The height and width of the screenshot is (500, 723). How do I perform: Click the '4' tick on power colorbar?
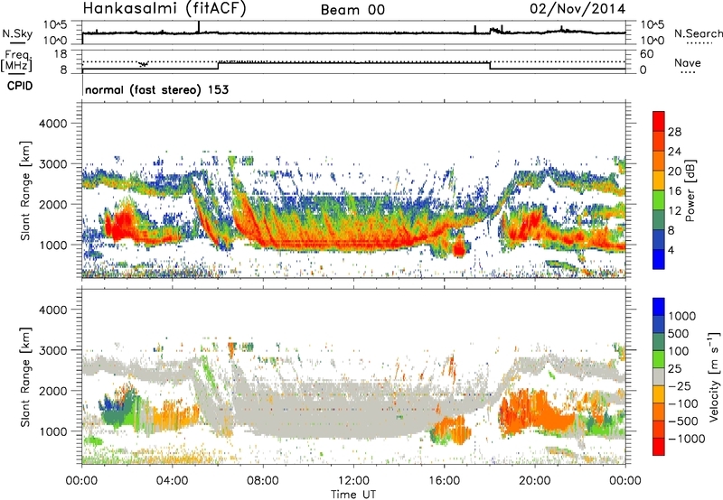[671, 250]
